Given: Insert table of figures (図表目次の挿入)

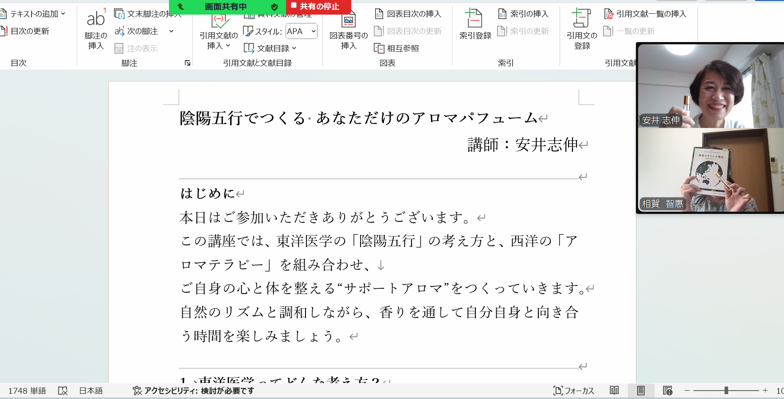Looking at the screenshot, I should [408, 14].
